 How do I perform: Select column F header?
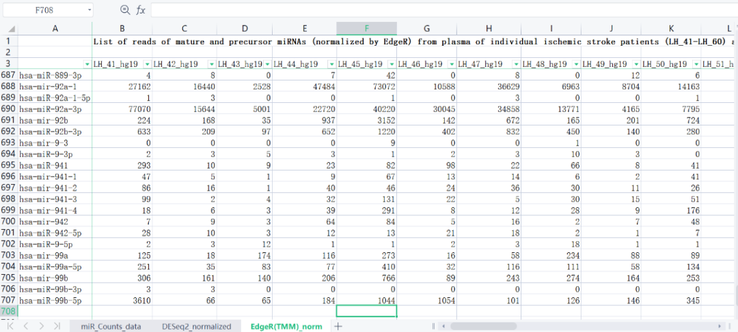[367, 29]
